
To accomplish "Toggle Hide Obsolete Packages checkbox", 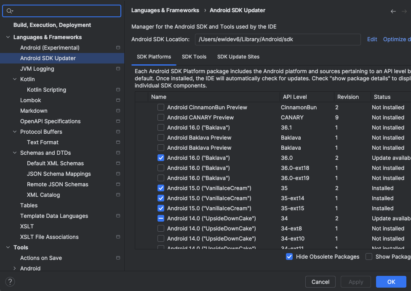I will [289, 257].
